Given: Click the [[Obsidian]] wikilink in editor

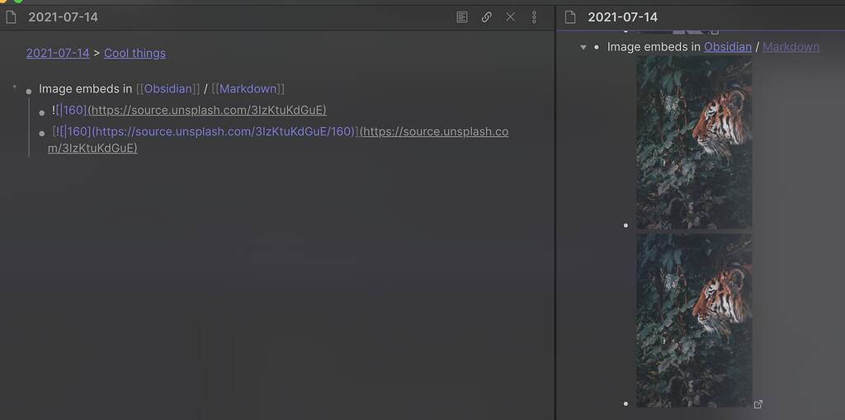Looking at the screenshot, I should [168, 88].
